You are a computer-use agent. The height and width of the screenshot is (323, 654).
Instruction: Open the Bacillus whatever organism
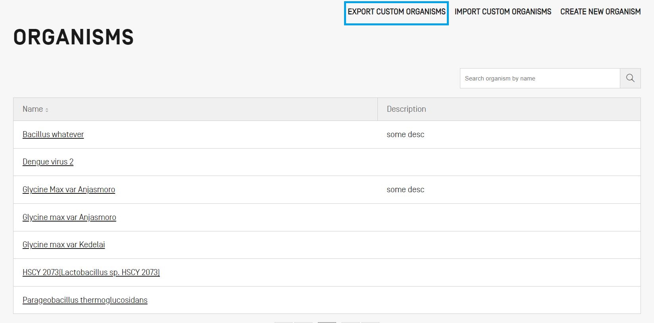click(53, 134)
